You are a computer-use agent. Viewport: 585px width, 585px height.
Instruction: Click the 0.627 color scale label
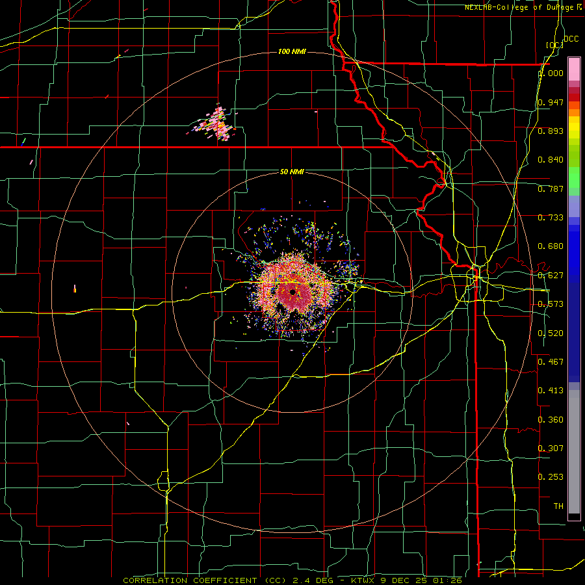tap(551, 276)
